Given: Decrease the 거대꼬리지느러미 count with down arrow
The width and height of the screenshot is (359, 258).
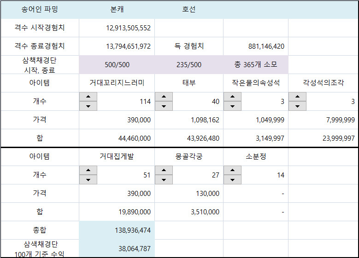Looking at the screenshot, I should (x=88, y=106).
